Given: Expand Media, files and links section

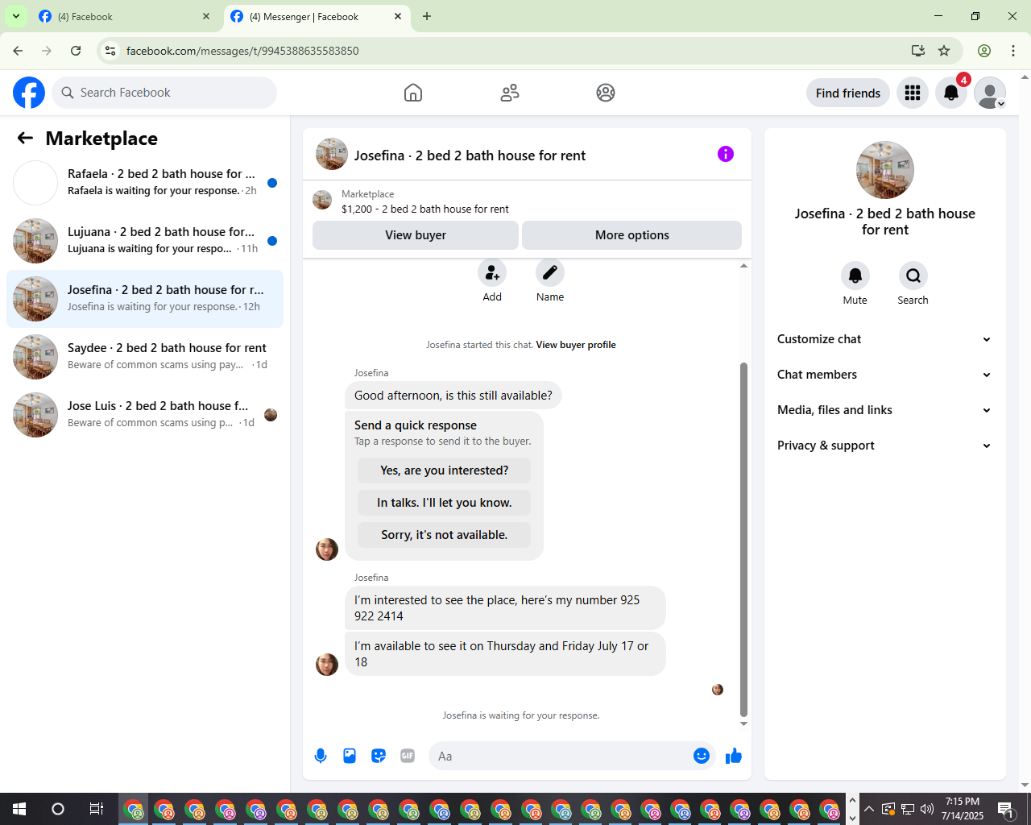Looking at the screenshot, I should click(x=885, y=410).
